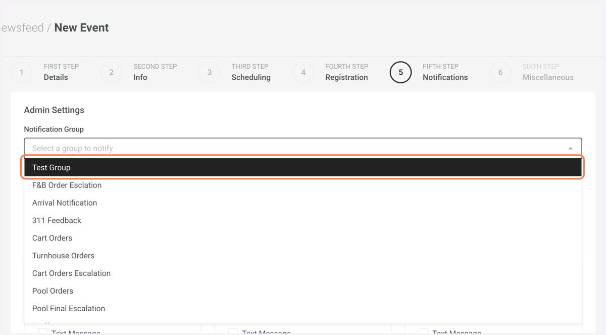Select Arrival Notification group
Viewport: 606px width, 335px height.
(x=303, y=203)
